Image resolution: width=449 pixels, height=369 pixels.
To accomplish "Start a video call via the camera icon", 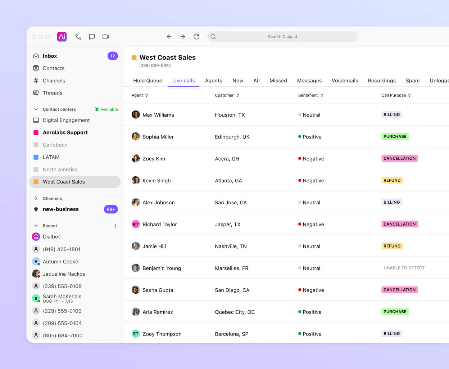I will [105, 36].
